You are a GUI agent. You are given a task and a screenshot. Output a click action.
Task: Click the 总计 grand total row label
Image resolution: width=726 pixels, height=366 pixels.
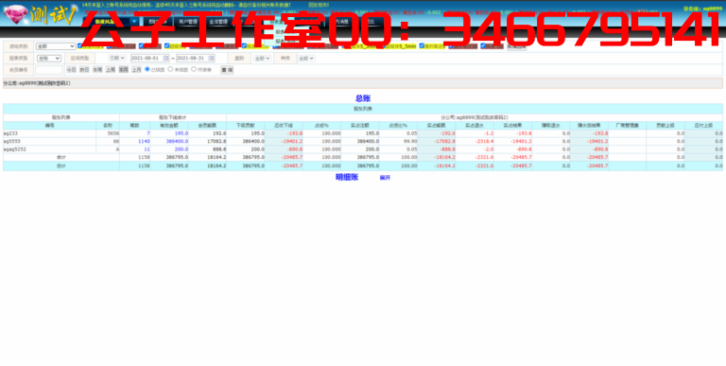pos(61,166)
